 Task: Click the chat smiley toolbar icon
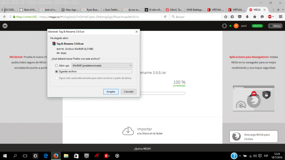(262, 17)
